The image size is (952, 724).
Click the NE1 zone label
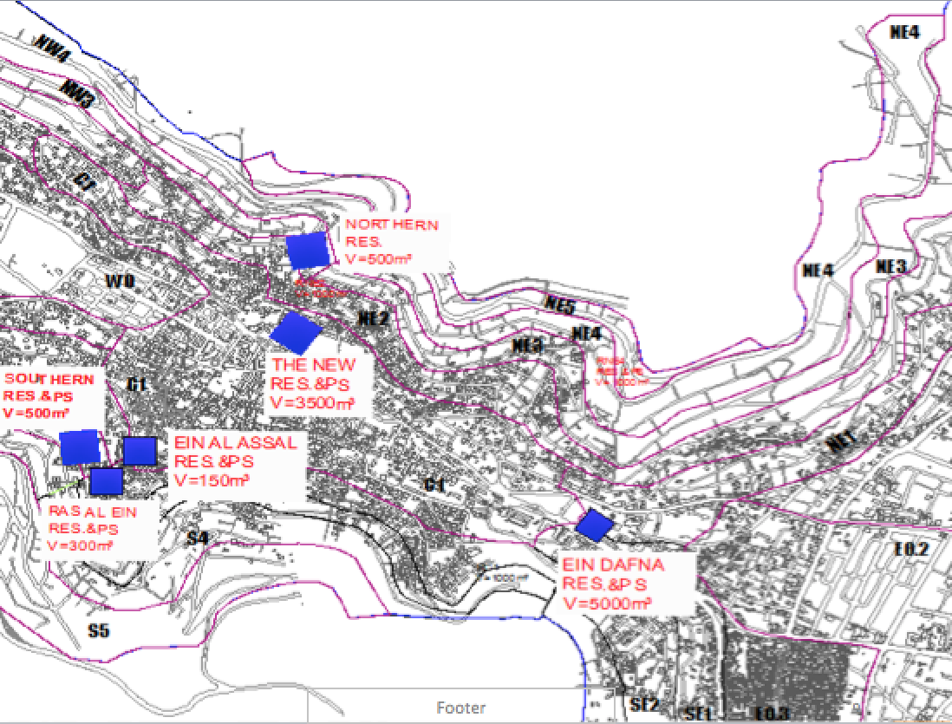click(x=841, y=443)
